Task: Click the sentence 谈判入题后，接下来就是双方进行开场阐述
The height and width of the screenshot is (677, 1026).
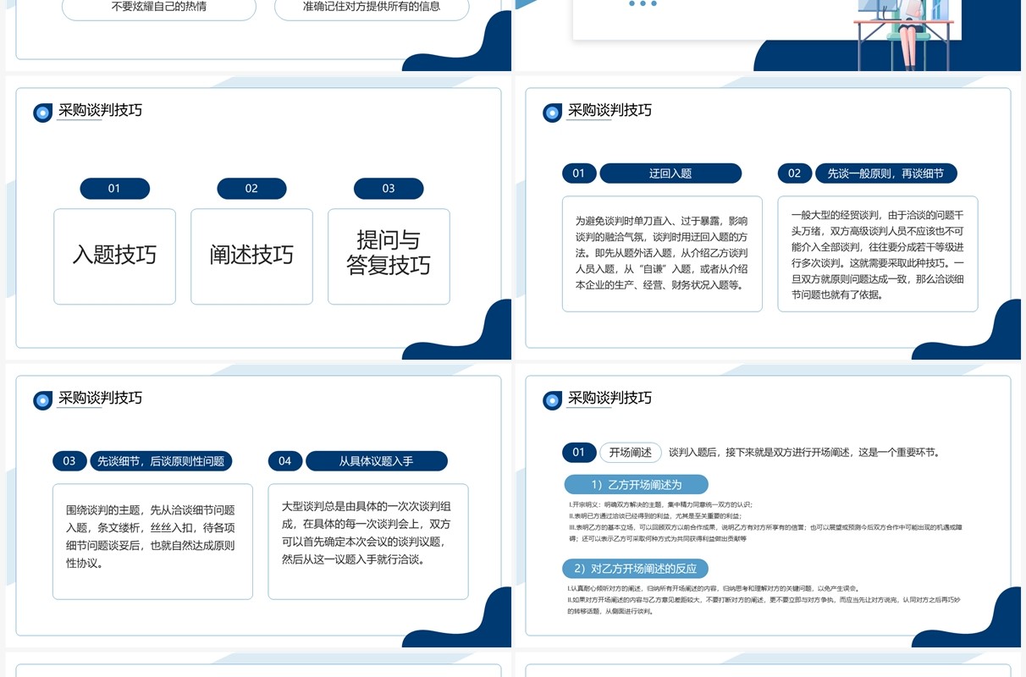Action: click(804, 453)
